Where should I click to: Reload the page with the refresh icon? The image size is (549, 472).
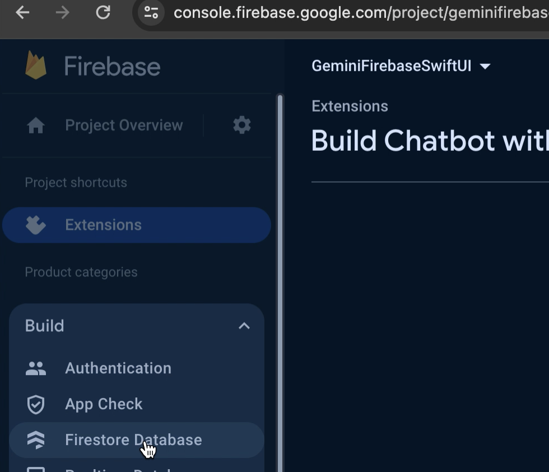tap(103, 12)
